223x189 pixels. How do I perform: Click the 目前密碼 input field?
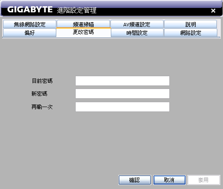(x=122, y=81)
